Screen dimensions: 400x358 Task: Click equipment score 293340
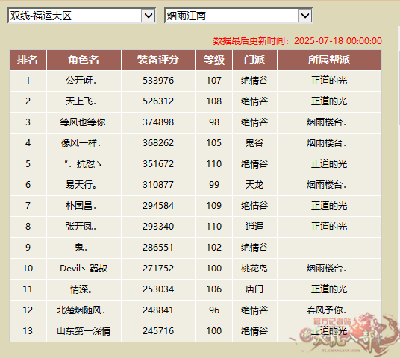(158, 227)
